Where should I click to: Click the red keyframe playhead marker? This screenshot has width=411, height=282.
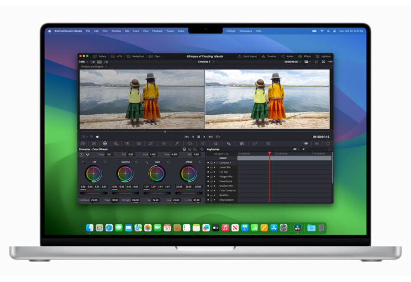click(x=269, y=153)
